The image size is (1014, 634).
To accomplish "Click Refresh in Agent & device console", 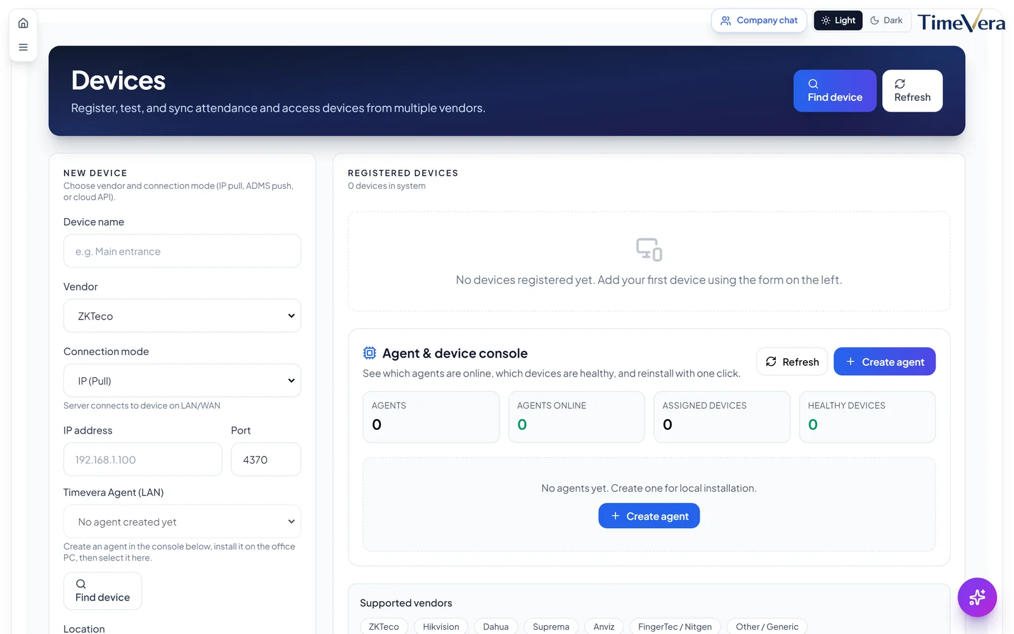I will [x=792, y=361].
